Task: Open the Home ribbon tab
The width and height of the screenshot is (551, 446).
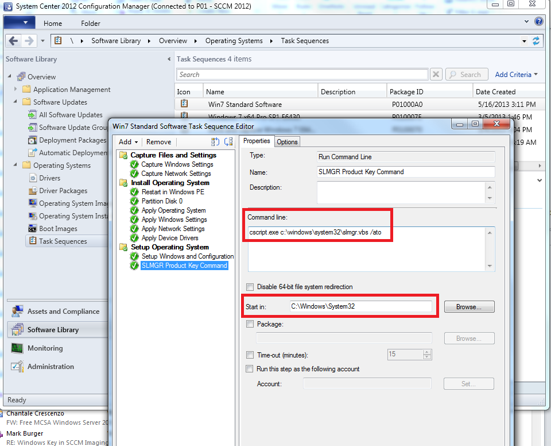Action: coord(53,23)
